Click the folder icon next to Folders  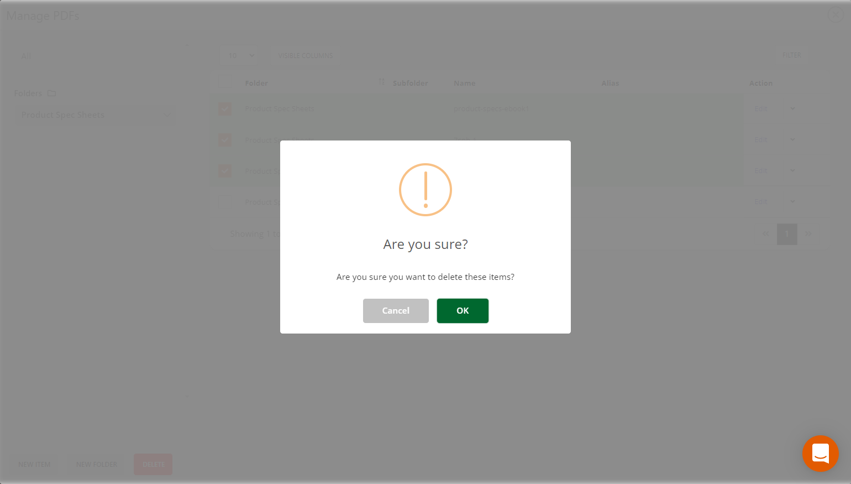52,93
